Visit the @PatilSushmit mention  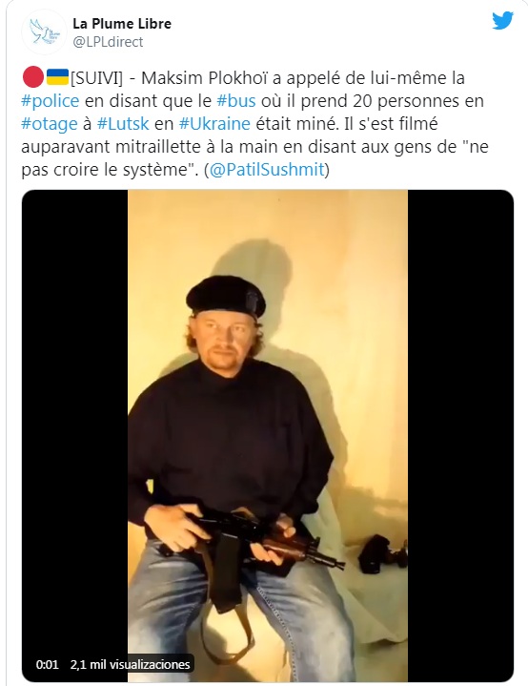point(267,169)
